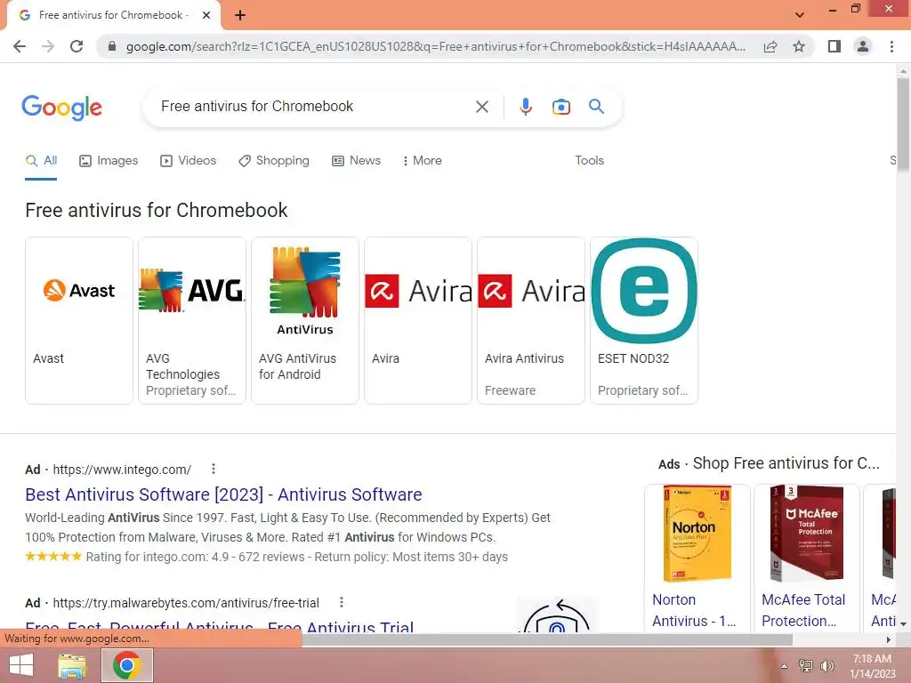The height and width of the screenshot is (683, 911).
Task: Expand the More search options
Action: pyautogui.click(x=423, y=161)
